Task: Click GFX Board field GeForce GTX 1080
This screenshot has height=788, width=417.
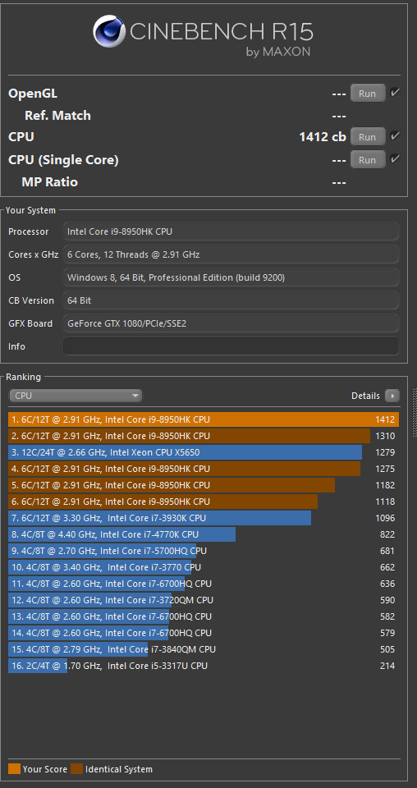Action: pyautogui.click(x=231, y=323)
